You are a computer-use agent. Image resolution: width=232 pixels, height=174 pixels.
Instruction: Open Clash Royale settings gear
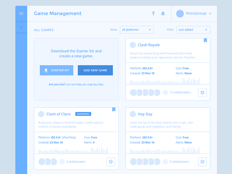pos(202,93)
